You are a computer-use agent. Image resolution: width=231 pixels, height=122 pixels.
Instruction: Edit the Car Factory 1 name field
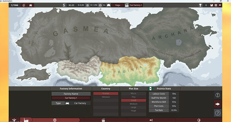tap(71, 98)
